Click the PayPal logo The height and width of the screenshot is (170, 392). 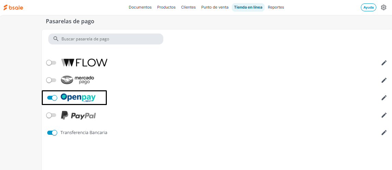coord(78,115)
